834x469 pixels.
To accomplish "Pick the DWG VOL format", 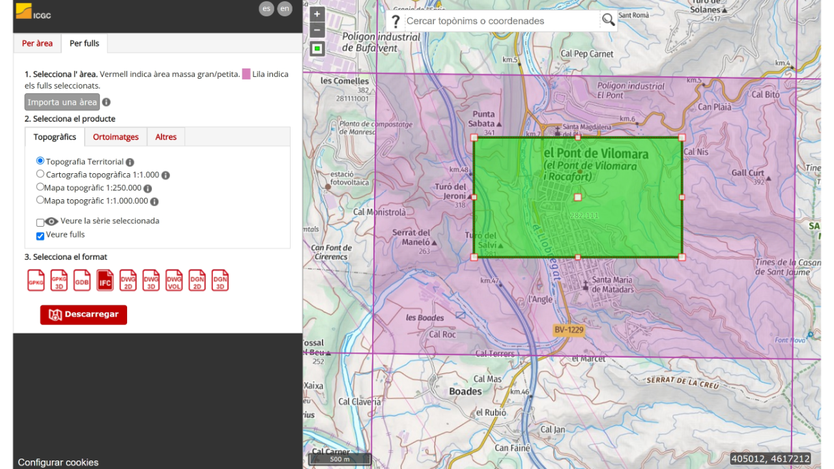I will tap(174, 280).
